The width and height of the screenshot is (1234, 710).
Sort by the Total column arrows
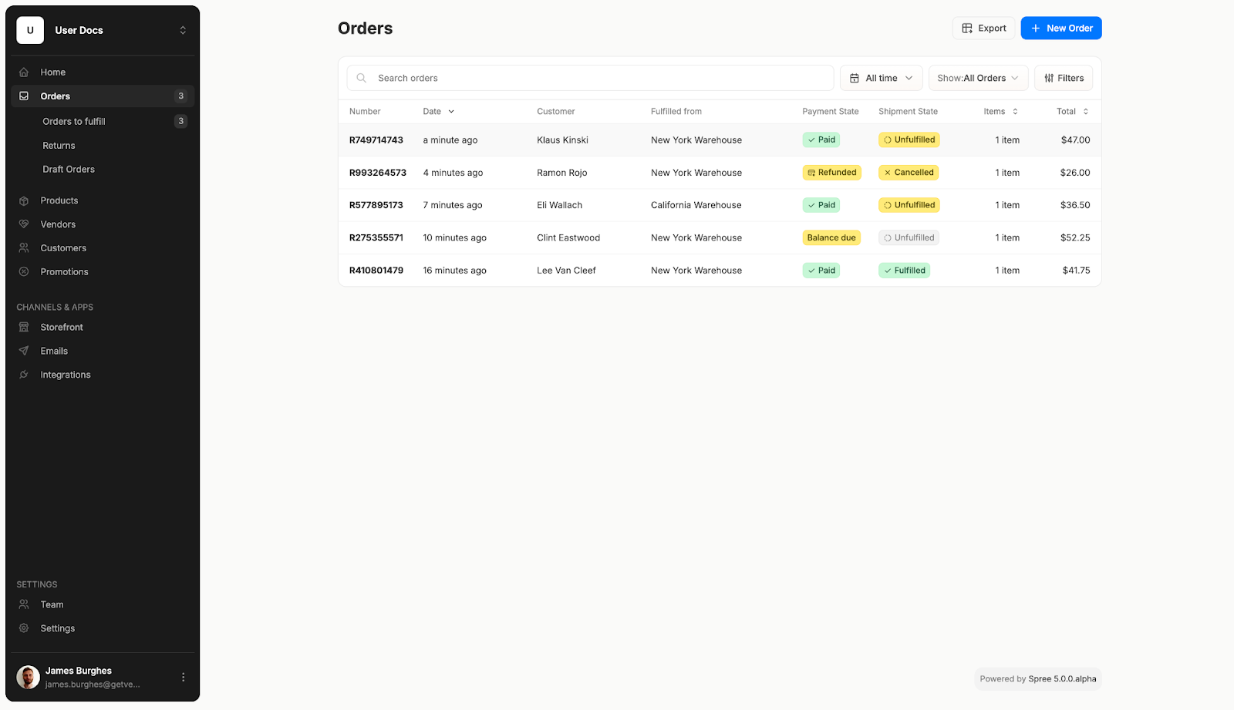[x=1086, y=112]
